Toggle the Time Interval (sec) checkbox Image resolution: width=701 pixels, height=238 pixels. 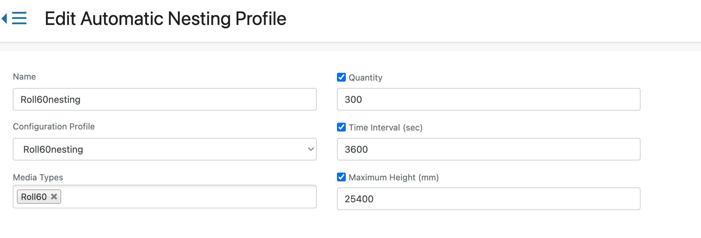tap(341, 127)
